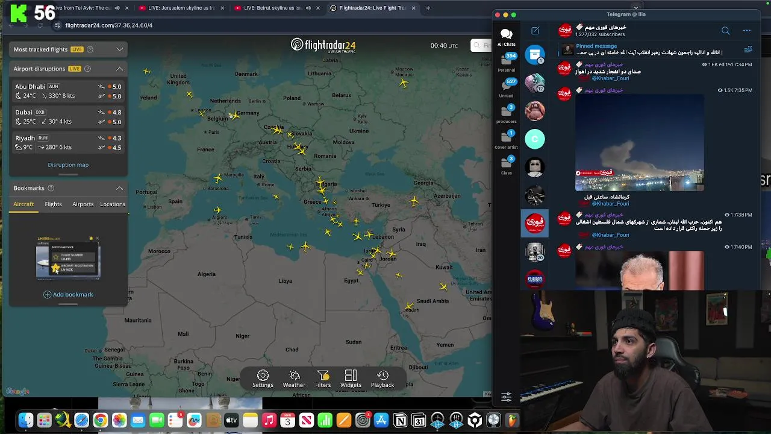Select Dubai DXB airport row
The height and width of the screenshot is (434, 771).
click(68, 117)
